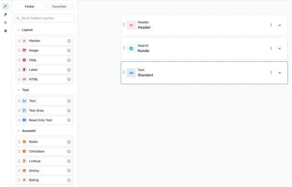Switch to the Felder tab
Image resolution: width=292 pixels, height=187 pixels.
pyautogui.click(x=30, y=7)
